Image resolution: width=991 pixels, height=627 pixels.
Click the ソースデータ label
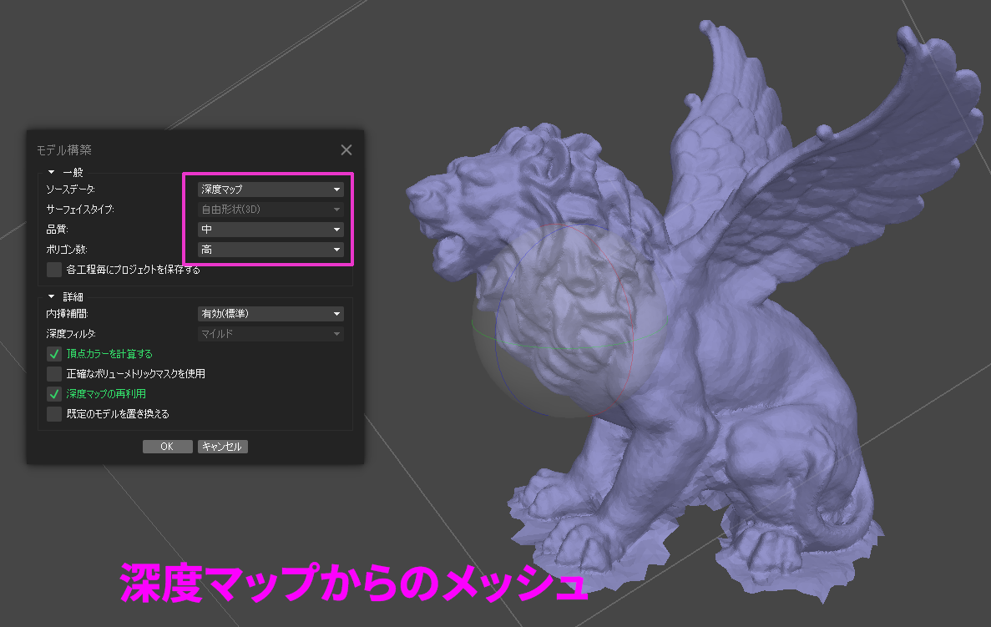point(70,190)
